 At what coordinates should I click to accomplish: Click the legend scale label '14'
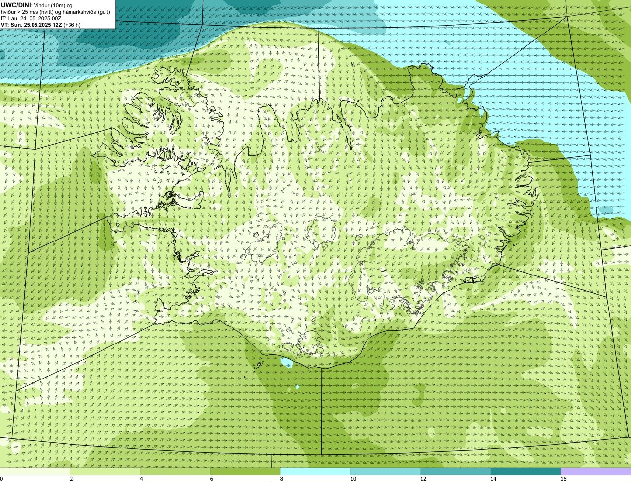[x=493, y=479]
